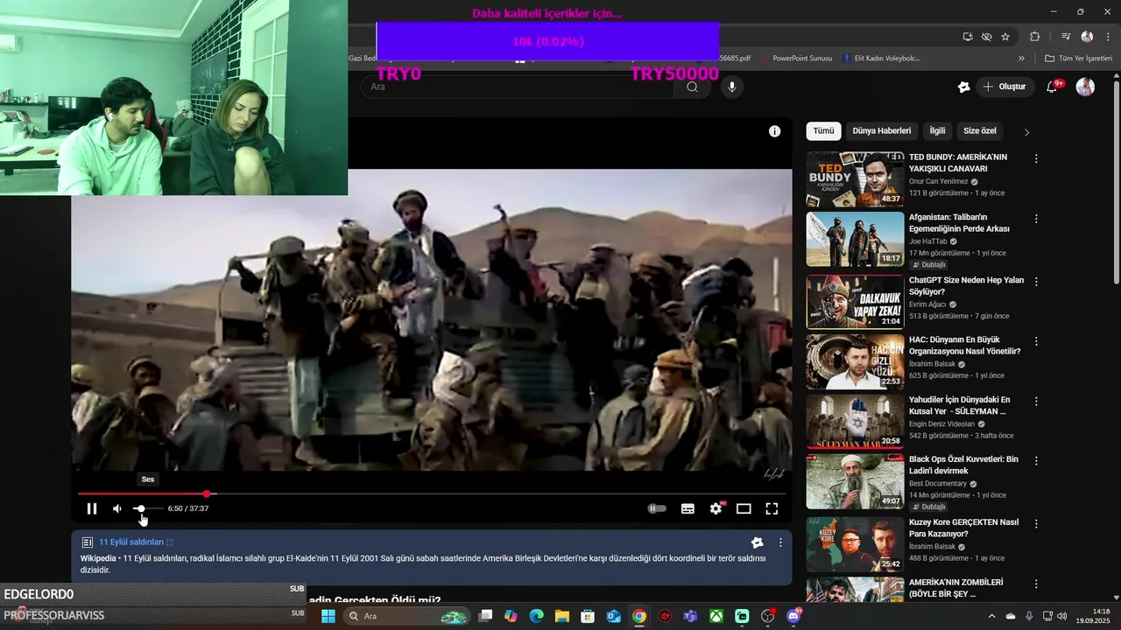Toggle the autoplay switch in player
Image resolution: width=1121 pixels, height=630 pixels.
coord(657,508)
